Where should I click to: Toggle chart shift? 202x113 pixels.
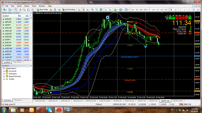tap(110, 10)
